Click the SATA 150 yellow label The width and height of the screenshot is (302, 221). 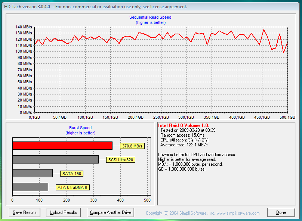pos(72,174)
